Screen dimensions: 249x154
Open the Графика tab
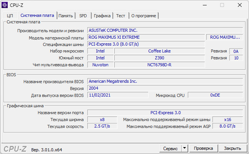(102, 16)
